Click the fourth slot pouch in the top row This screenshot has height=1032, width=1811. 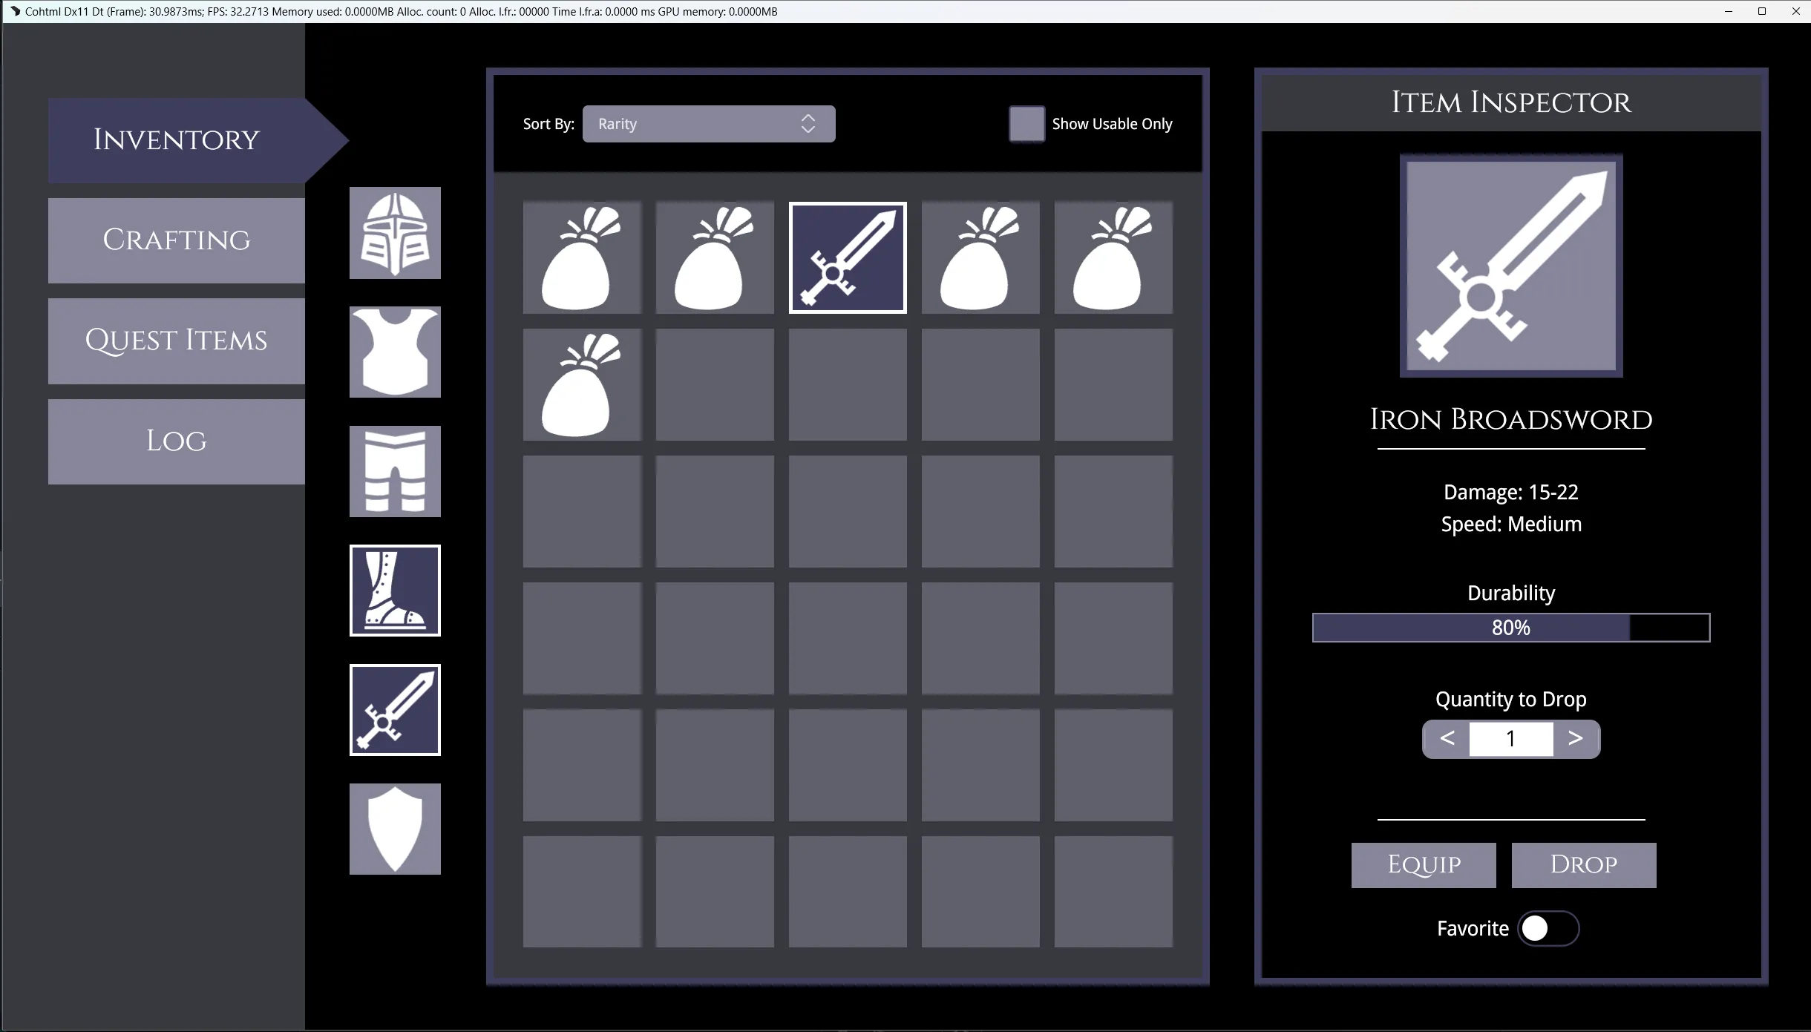[x=980, y=257]
